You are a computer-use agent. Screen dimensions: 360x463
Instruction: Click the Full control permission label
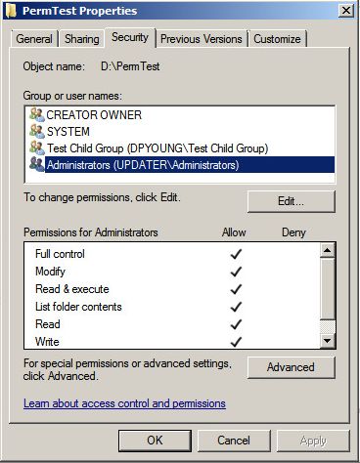pyautogui.click(x=60, y=254)
